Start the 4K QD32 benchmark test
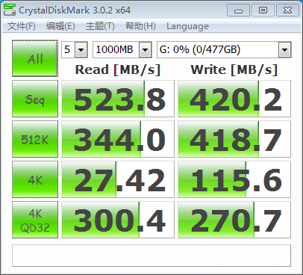The width and height of the screenshot is (303, 275). tap(35, 220)
